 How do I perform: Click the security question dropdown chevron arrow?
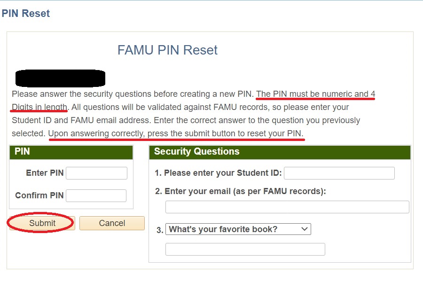(x=305, y=229)
